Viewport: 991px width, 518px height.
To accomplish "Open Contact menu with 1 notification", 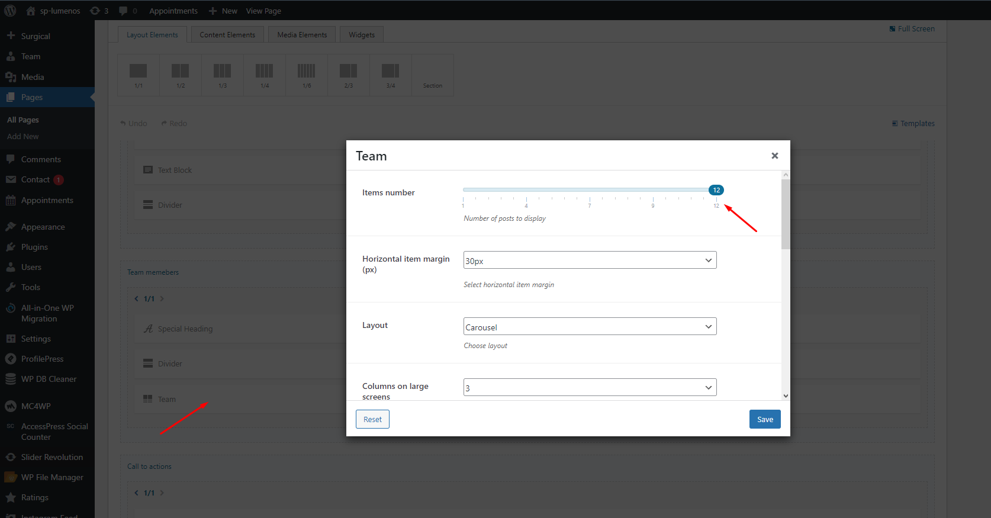I will pyautogui.click(x=47, y=179).
